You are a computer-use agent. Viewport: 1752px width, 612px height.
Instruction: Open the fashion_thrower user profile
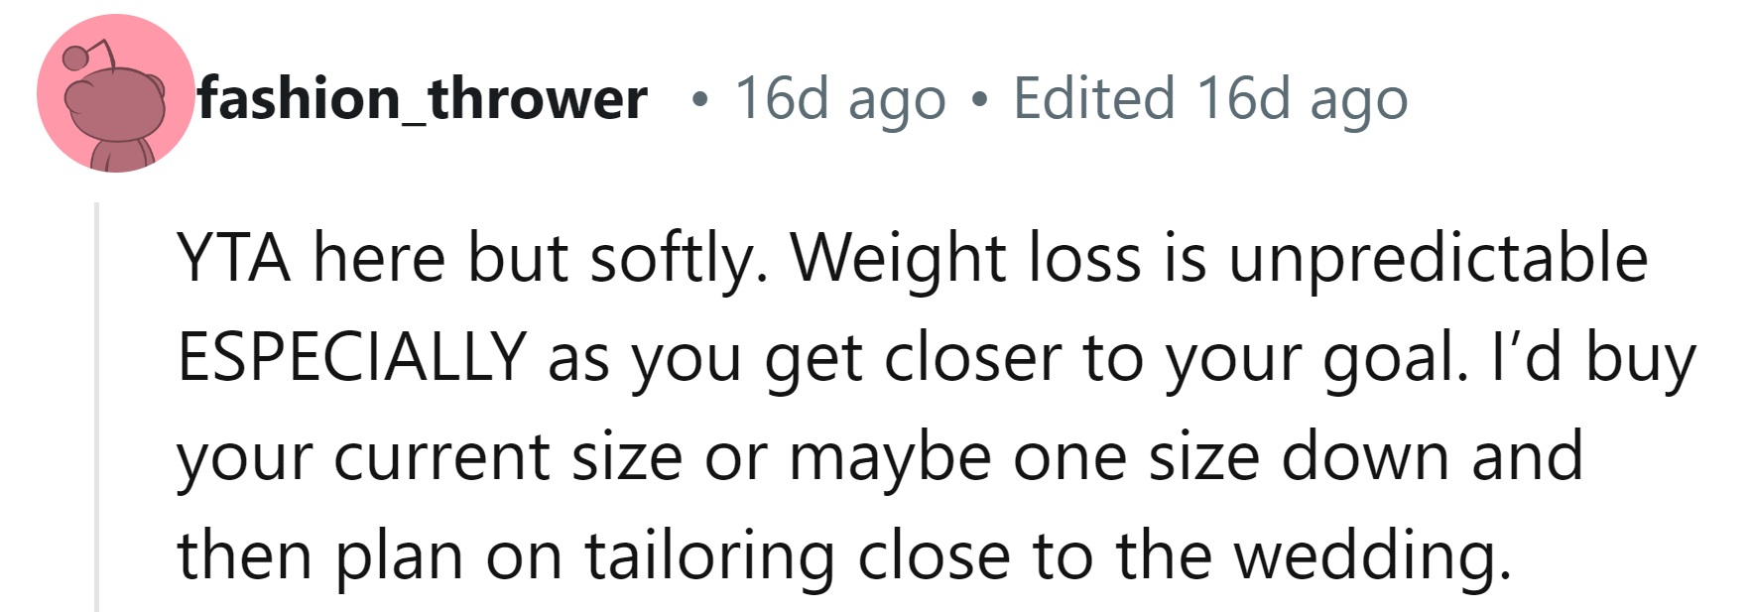point(422,98)
